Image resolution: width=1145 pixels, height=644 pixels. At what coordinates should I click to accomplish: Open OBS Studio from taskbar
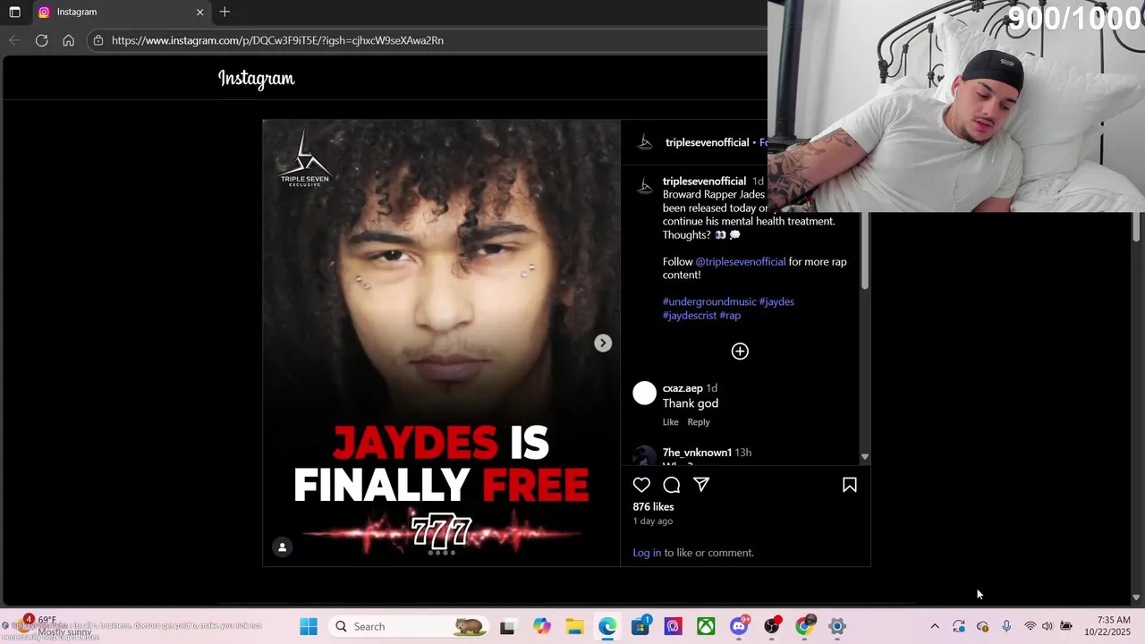(x=772, y=627)
